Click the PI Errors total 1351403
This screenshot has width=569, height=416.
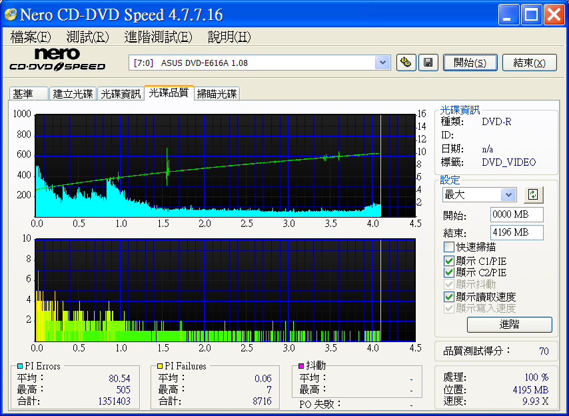pyautogui.click(x=114, y=401)
